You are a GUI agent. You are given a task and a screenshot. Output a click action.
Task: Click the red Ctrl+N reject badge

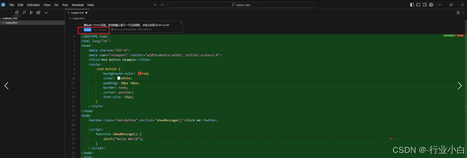[460, 35]
